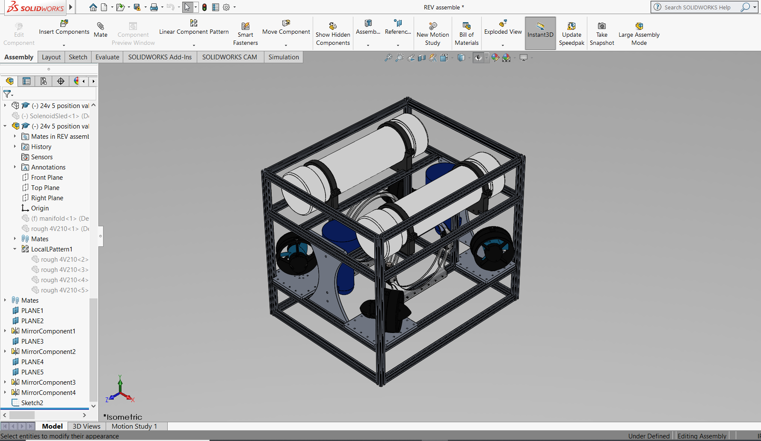Image resolution: width=761 pixels, height=441 pixels.
Task: Start a New Motion Study
Action: pos(432,26)
